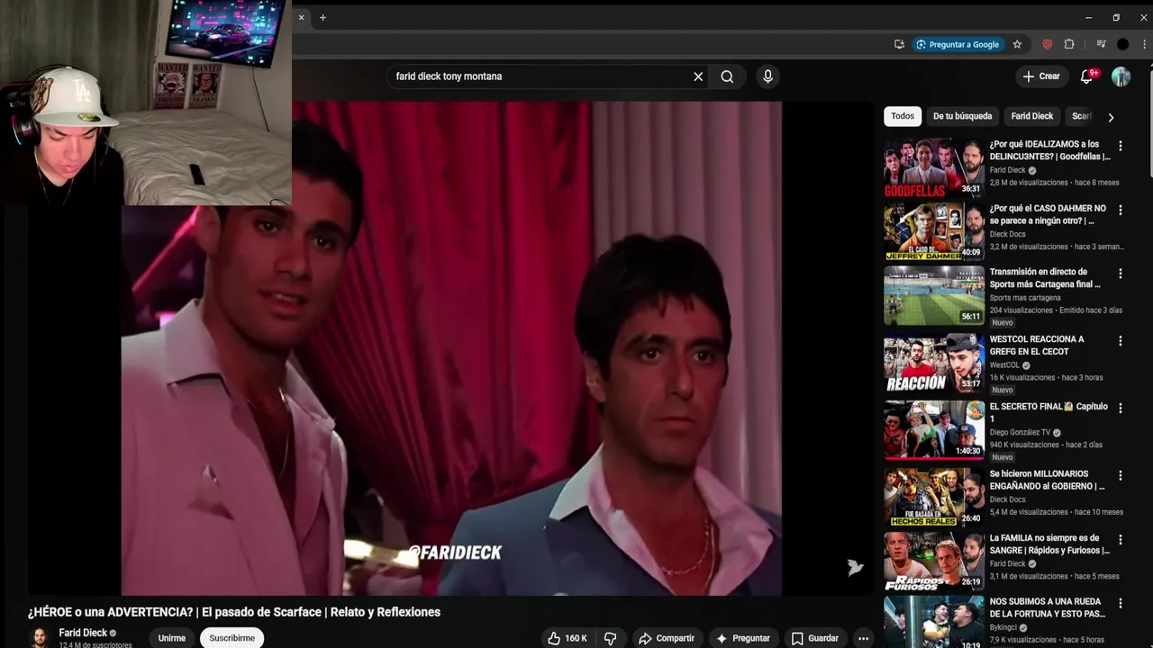Image resolution: width=1153 pixels, height=648 pixels.
Task: Open options for CASO DAHMER video
Action: 1121,210
